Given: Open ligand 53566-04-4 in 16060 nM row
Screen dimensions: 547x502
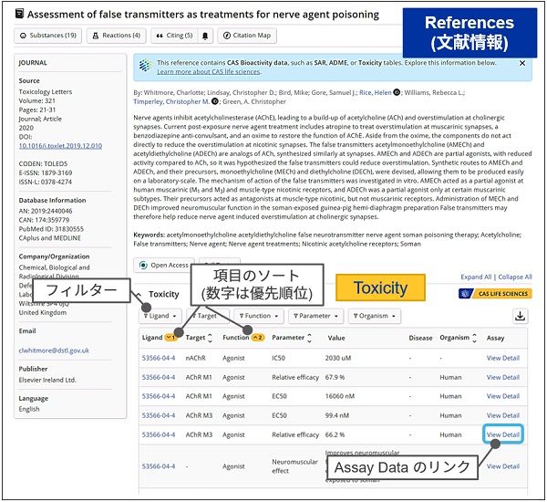Looking at the screenshot, I should 159,396.
